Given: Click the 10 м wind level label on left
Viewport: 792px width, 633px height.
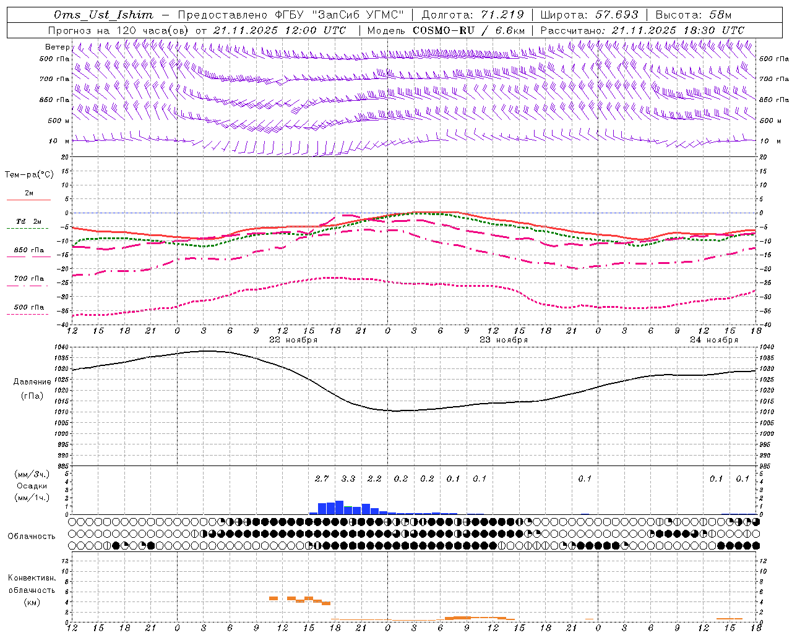Looking at the screenshot, I should (x=59, y=141).
